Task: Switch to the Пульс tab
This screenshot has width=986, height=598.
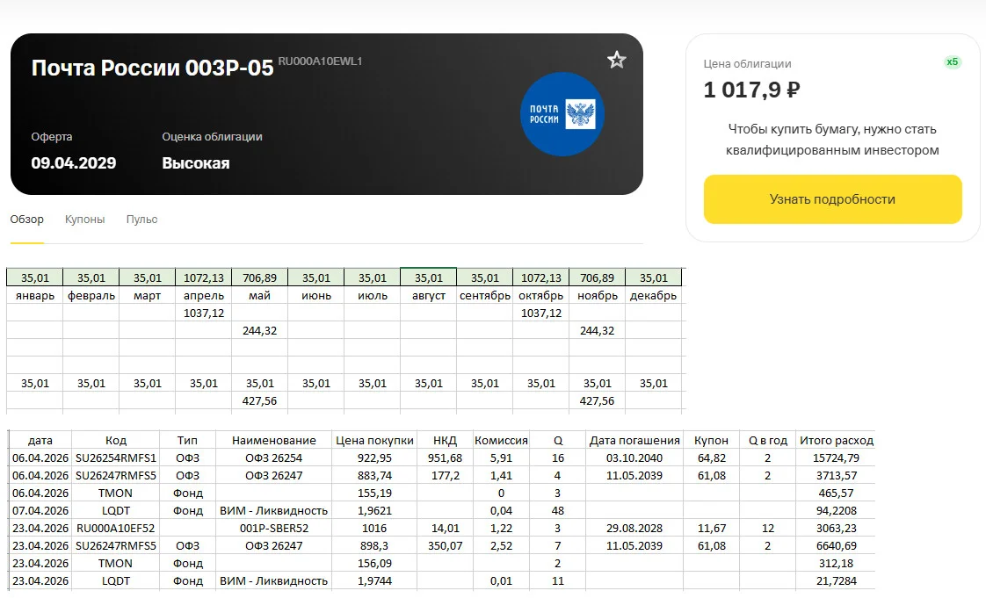Action: 141,220
